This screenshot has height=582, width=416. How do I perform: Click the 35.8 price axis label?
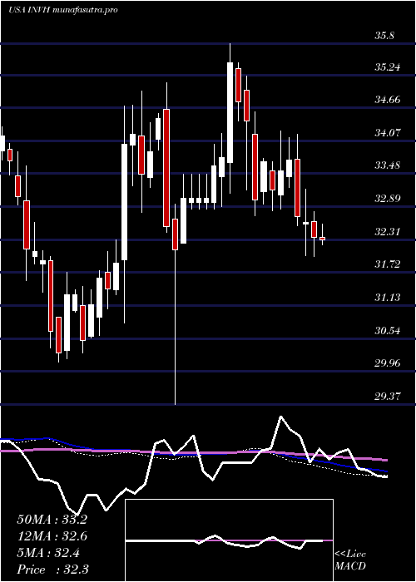(x=384, y=36)
